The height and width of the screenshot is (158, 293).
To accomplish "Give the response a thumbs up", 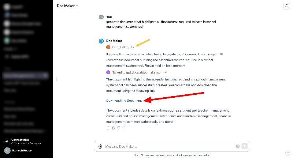I will click(x=113, y=128).
